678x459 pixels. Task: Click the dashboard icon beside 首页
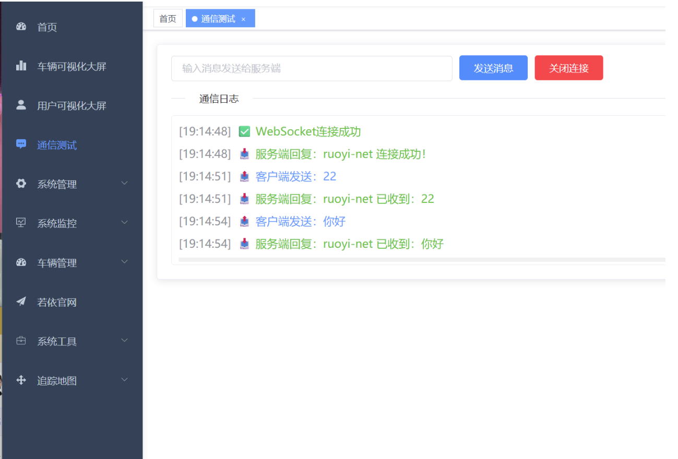click(x=21, y=27)
